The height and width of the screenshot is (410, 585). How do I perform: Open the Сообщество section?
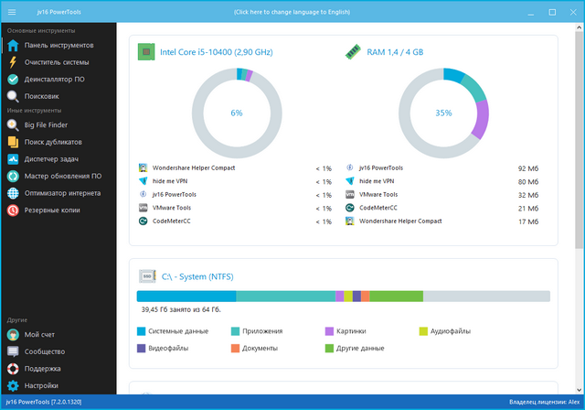(x=45, y=351)
